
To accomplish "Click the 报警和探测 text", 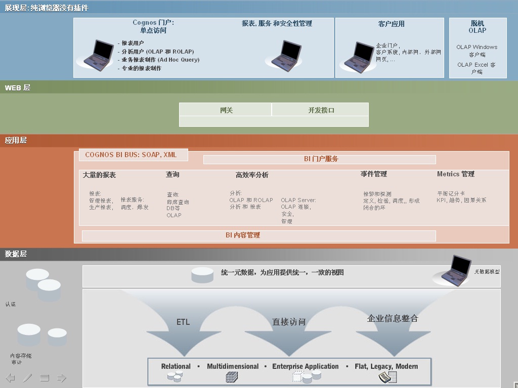I will tap(377, 194).
